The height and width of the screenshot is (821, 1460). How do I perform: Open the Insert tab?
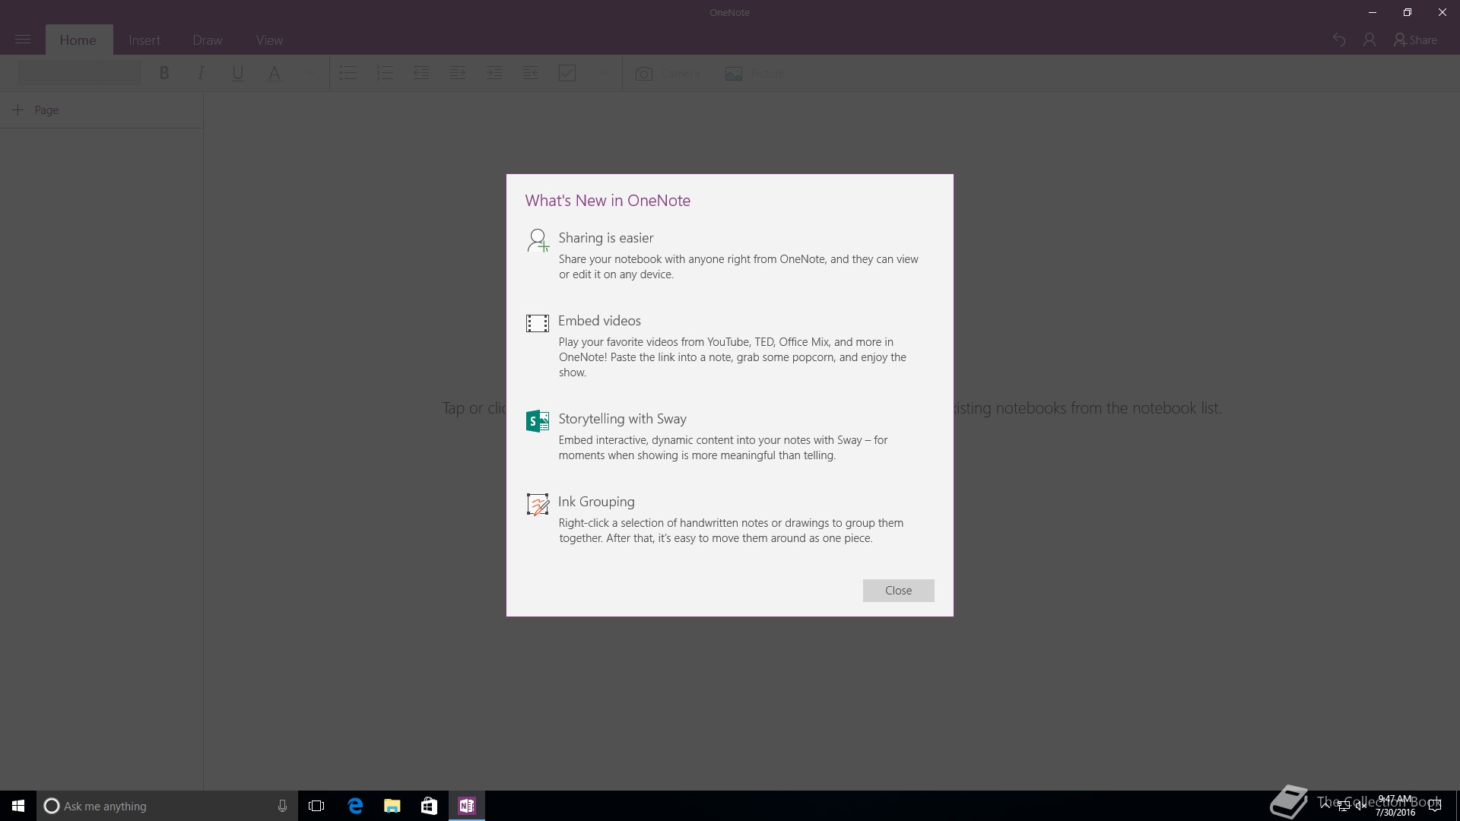144,40
